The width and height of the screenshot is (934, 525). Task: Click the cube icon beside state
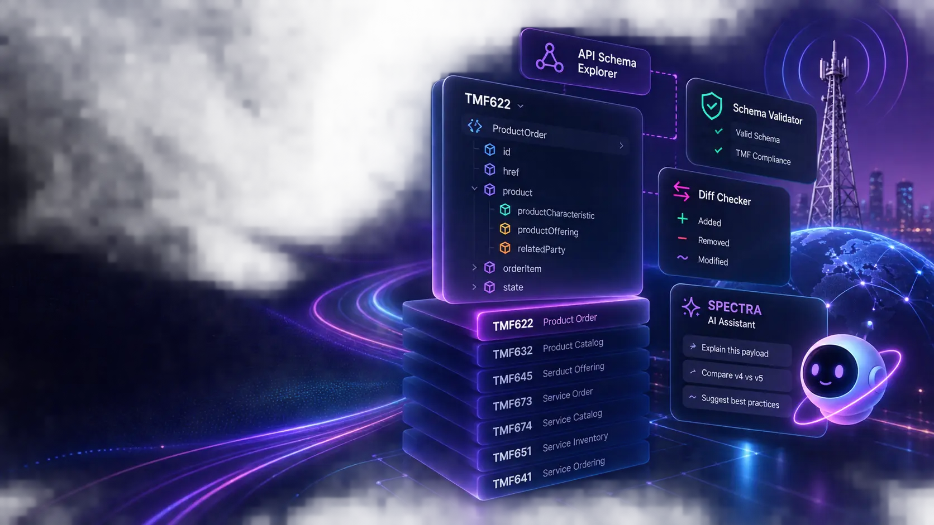(x=490, y=287)
